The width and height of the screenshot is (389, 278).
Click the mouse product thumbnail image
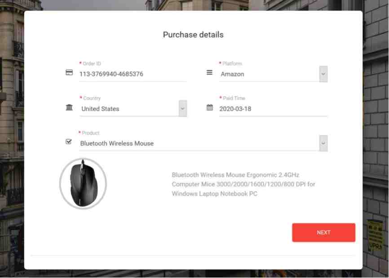tap(83, 183)
